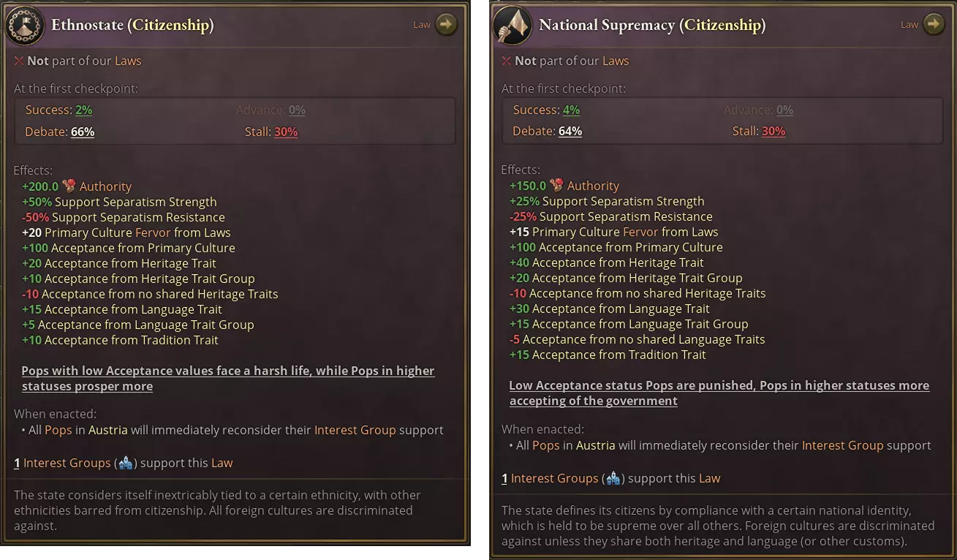Click the Laws link under the Ethnostate title
Image resolution: width=957 pixels, height=560 pixels.
pyautogui.click(x=128, y=61)
